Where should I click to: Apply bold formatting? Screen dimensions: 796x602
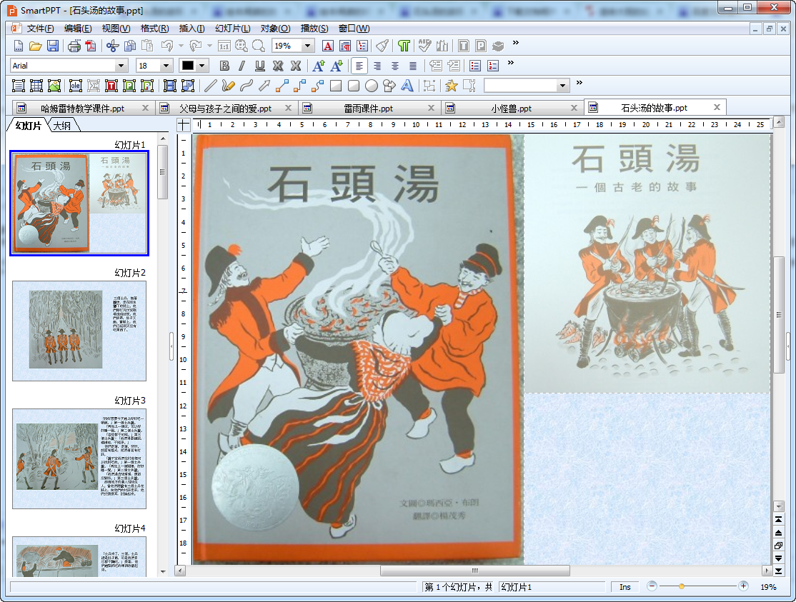tap(224, 66)
